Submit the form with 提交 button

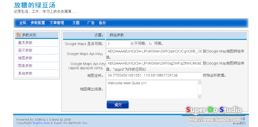point(118,105)
